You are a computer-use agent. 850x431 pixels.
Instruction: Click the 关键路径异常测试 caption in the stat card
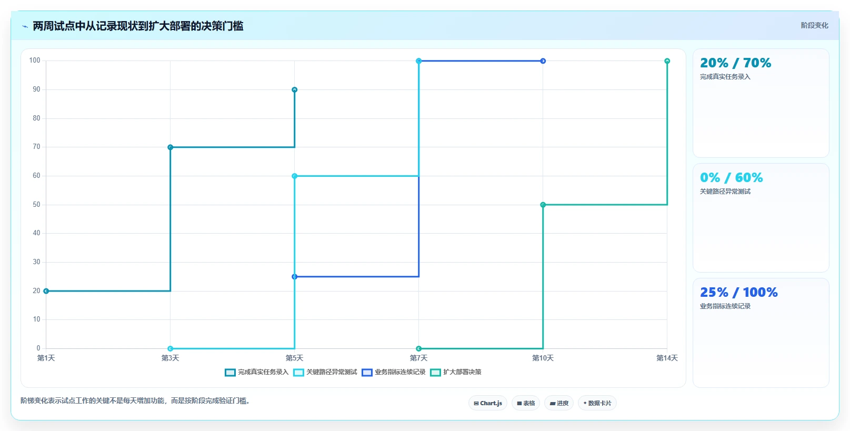[x=725, y=192]
